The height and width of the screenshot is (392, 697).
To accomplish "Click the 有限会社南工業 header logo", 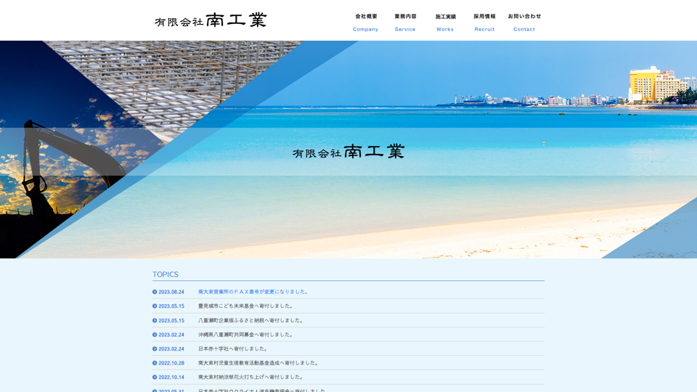I will [211, 20].
